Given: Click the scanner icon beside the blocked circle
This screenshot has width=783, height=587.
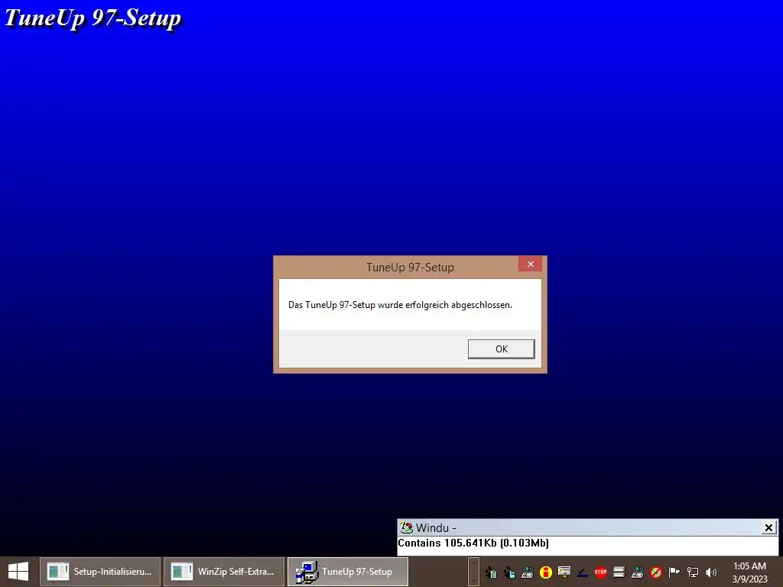Looking at the screenshot, I should click(637, 572).
